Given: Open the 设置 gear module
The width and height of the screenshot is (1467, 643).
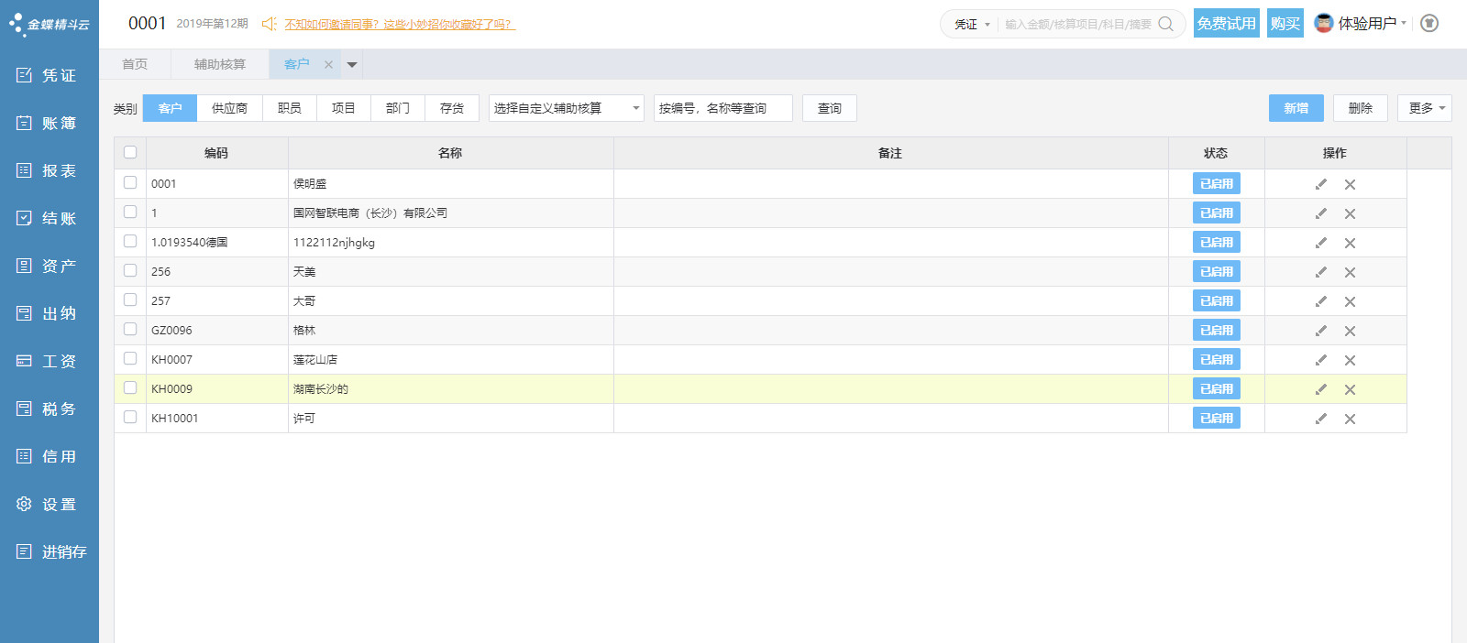Looking at the screenshot, I should pyautogui.click(x=49, y=504).
